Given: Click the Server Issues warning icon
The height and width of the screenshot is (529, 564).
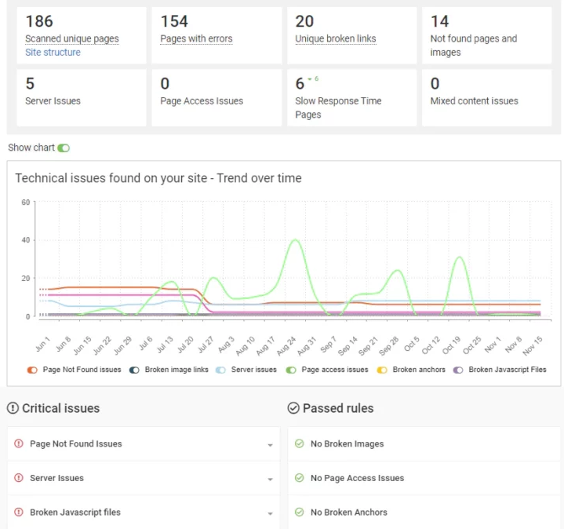Looking at the screenshot, I should [x=19, y=478].
